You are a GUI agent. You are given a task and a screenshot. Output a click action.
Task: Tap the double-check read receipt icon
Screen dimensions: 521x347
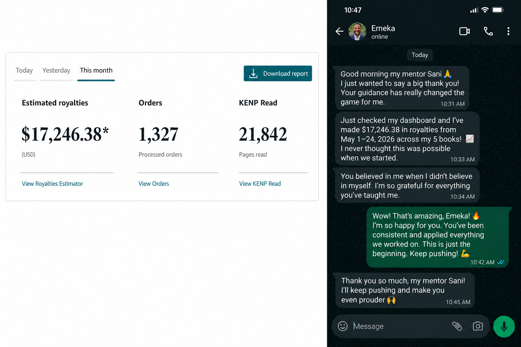pos(501,262)
